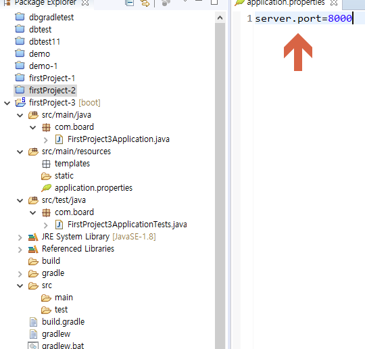Switch to the application.properties editor tab
The image size is (365, 349).
pyautogui.click(x=286, y=3)
